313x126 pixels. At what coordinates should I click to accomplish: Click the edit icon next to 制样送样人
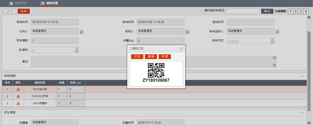click(277, 31)
